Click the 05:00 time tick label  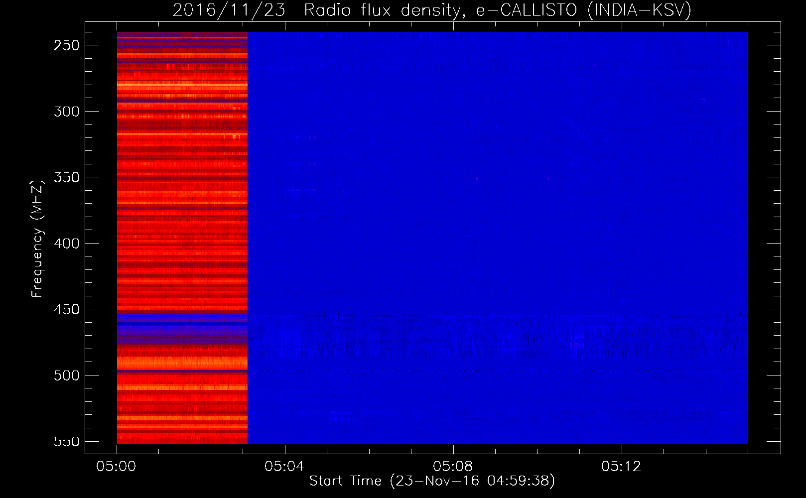pos(117,466)
